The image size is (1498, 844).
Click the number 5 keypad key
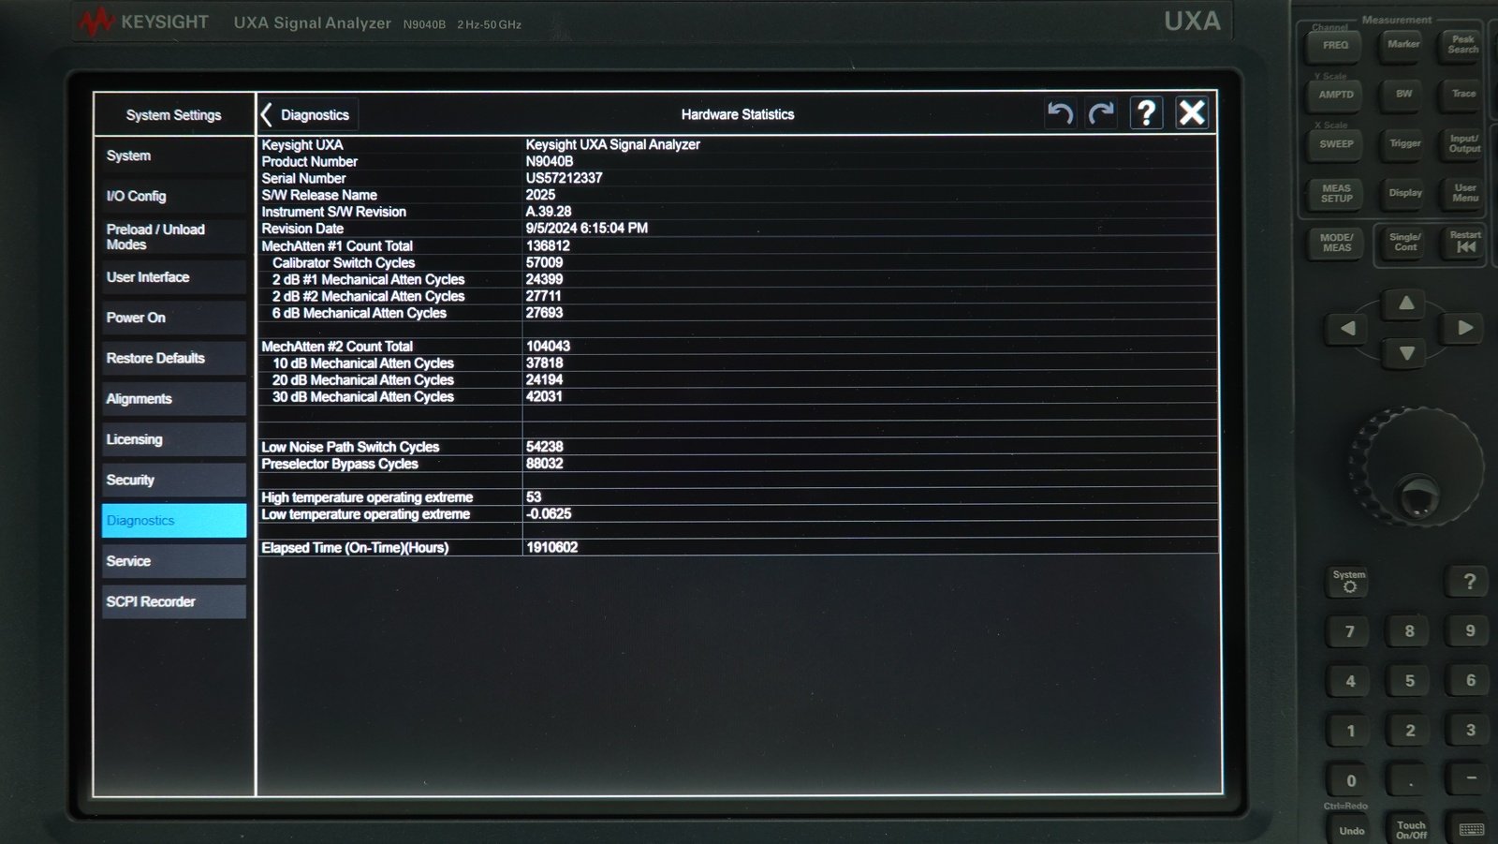[x=1410, y=682]
